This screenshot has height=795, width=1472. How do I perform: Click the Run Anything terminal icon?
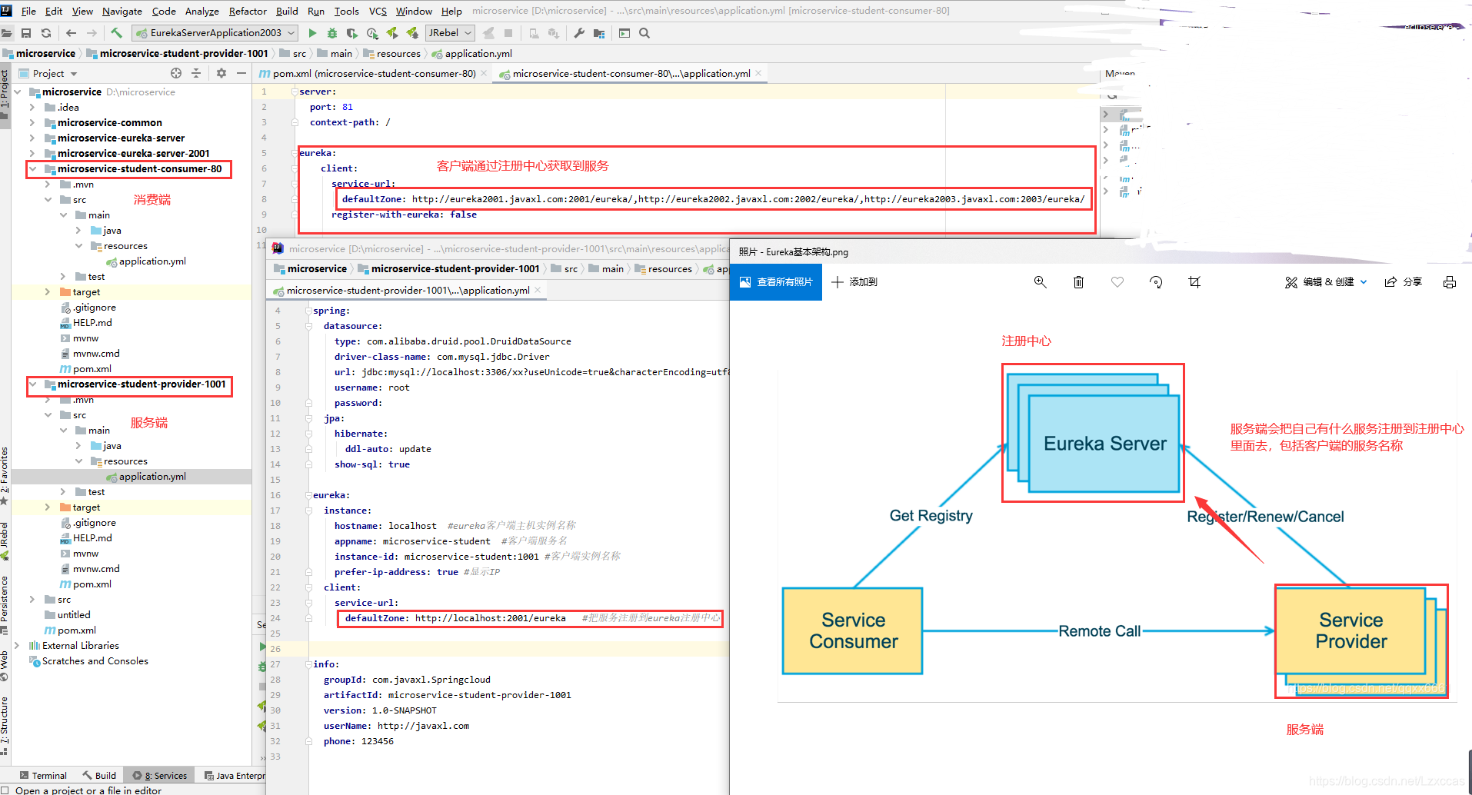pyautogui.click(x=624, y=33)
